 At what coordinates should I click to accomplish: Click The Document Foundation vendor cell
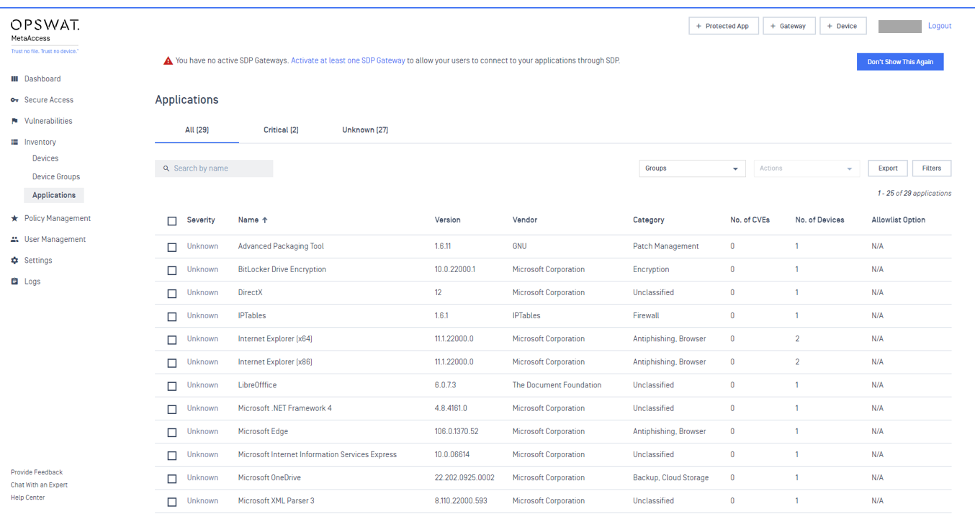pos(557,385)
